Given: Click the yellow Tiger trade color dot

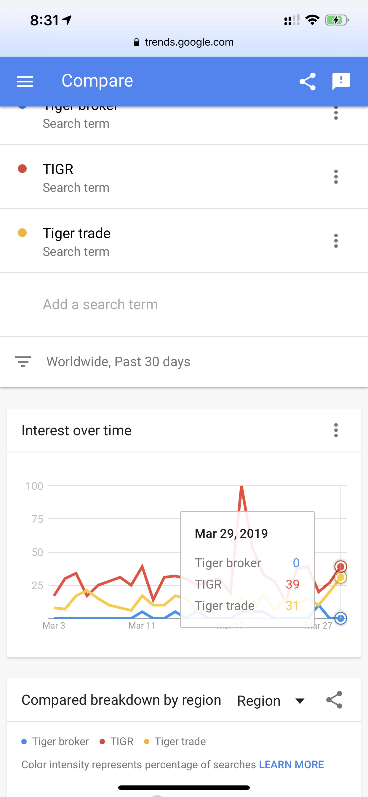Looking at the screenshot, I should (x=22, y=233).
